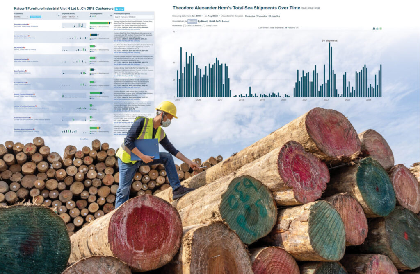420x274 pixels.
Task: Click the Product Descriptions column header
Action: coord(122,14)
